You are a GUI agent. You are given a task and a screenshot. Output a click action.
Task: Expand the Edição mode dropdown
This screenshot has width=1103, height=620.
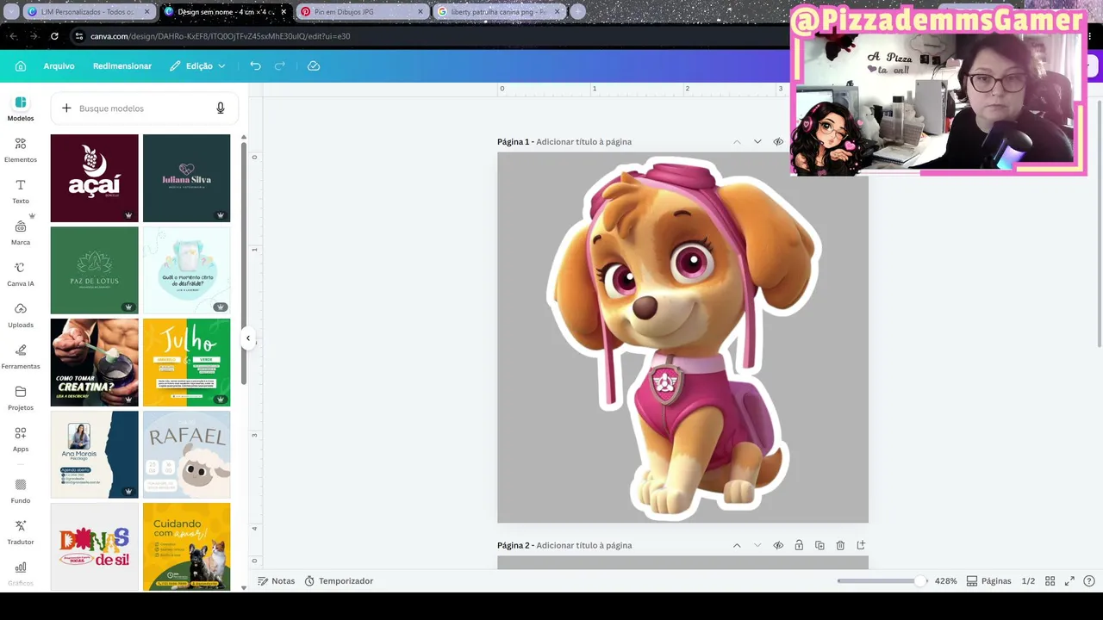(197, 66)
